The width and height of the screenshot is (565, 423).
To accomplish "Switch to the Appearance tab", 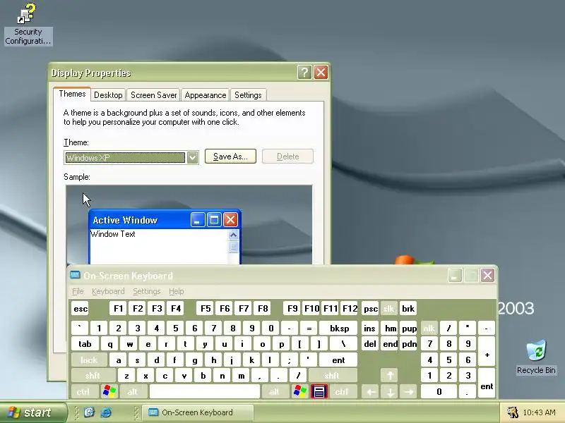I will click(206, 95).
